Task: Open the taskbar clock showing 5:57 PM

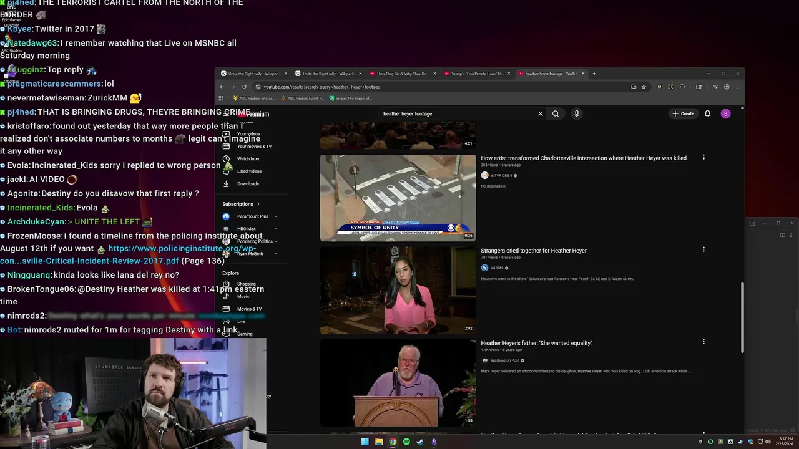Action: point(785,442)
